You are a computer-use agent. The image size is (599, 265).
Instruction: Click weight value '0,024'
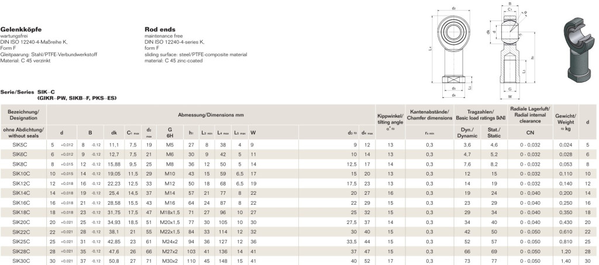[566, 145]
